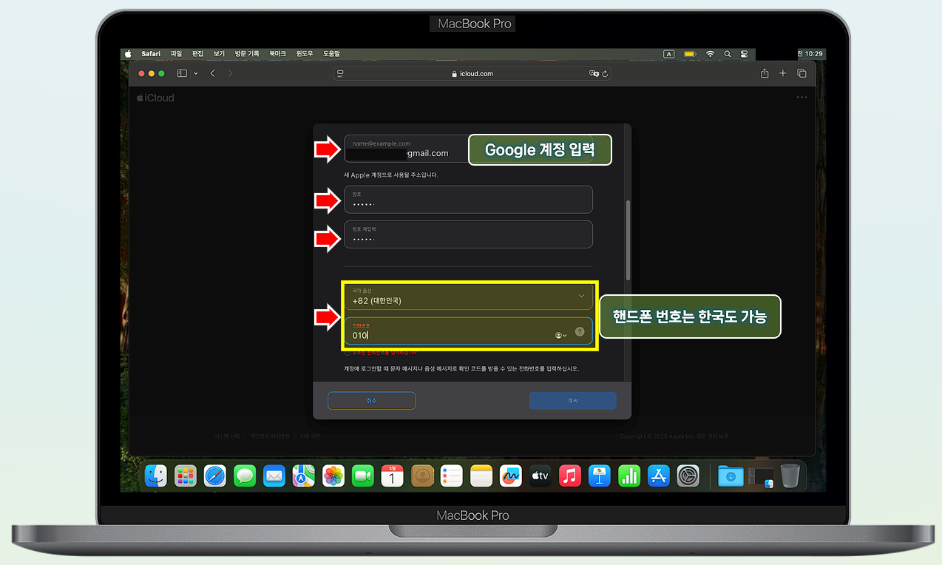Open Contacts app in Dock
942x565 pixels.
tap(422, 476)
